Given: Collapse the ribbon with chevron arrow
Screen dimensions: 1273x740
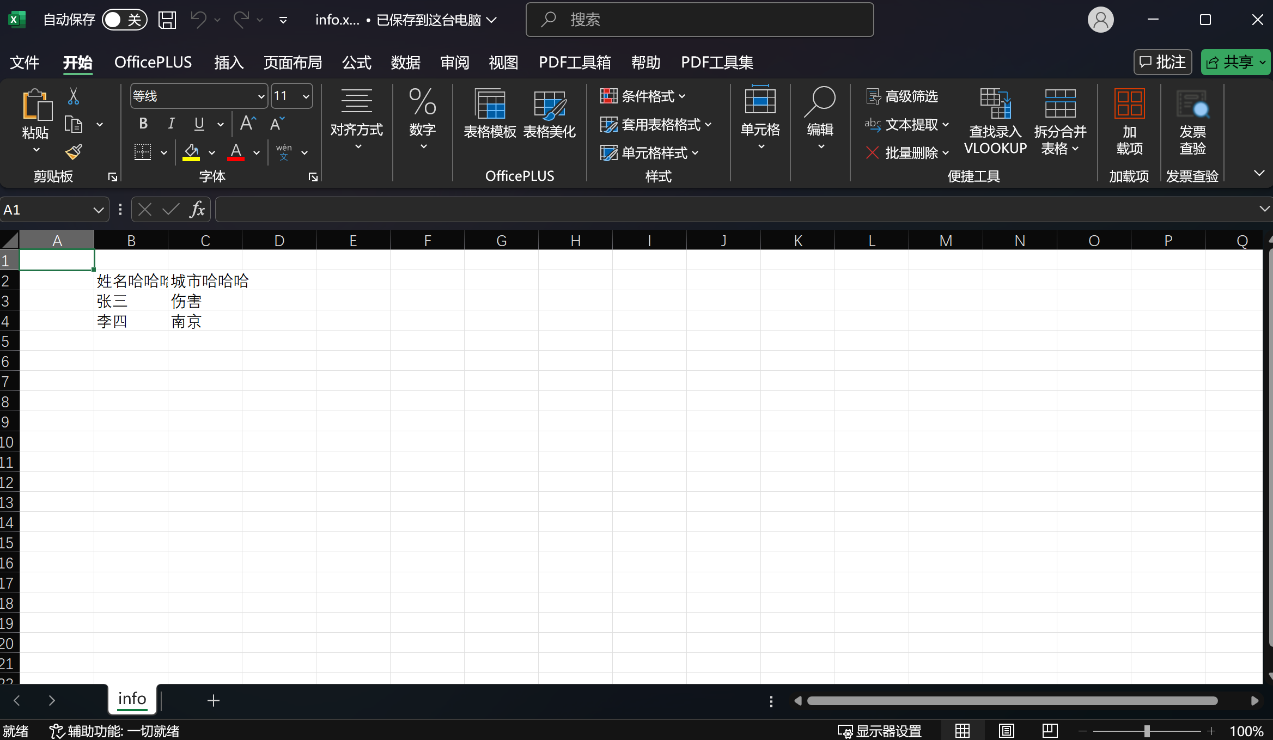Looking at the screenshot, I should coord(1259,173).
